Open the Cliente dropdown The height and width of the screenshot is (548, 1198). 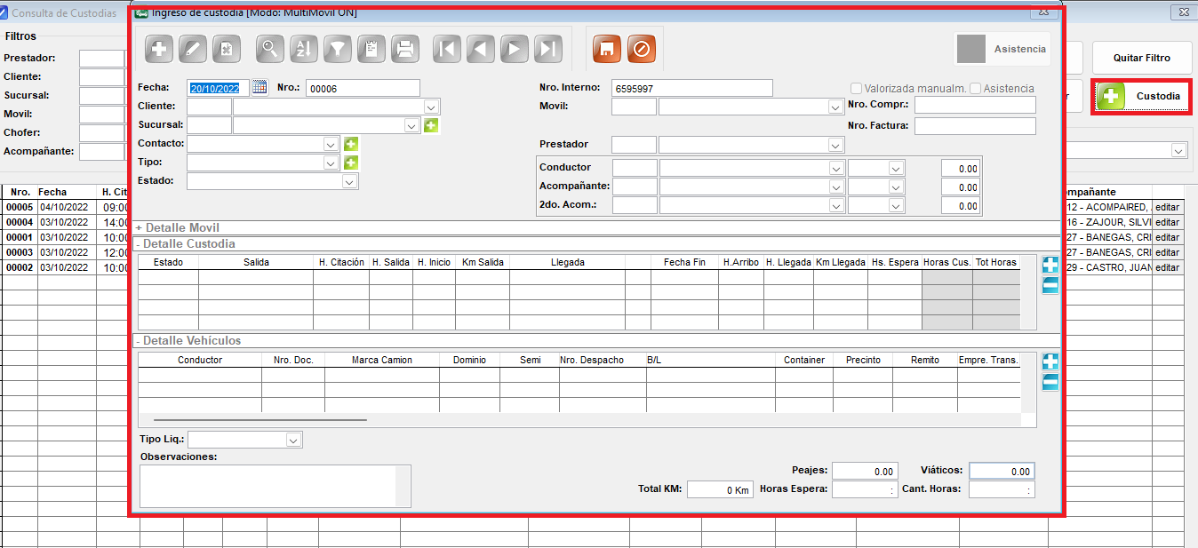click(x=432, y=107)
